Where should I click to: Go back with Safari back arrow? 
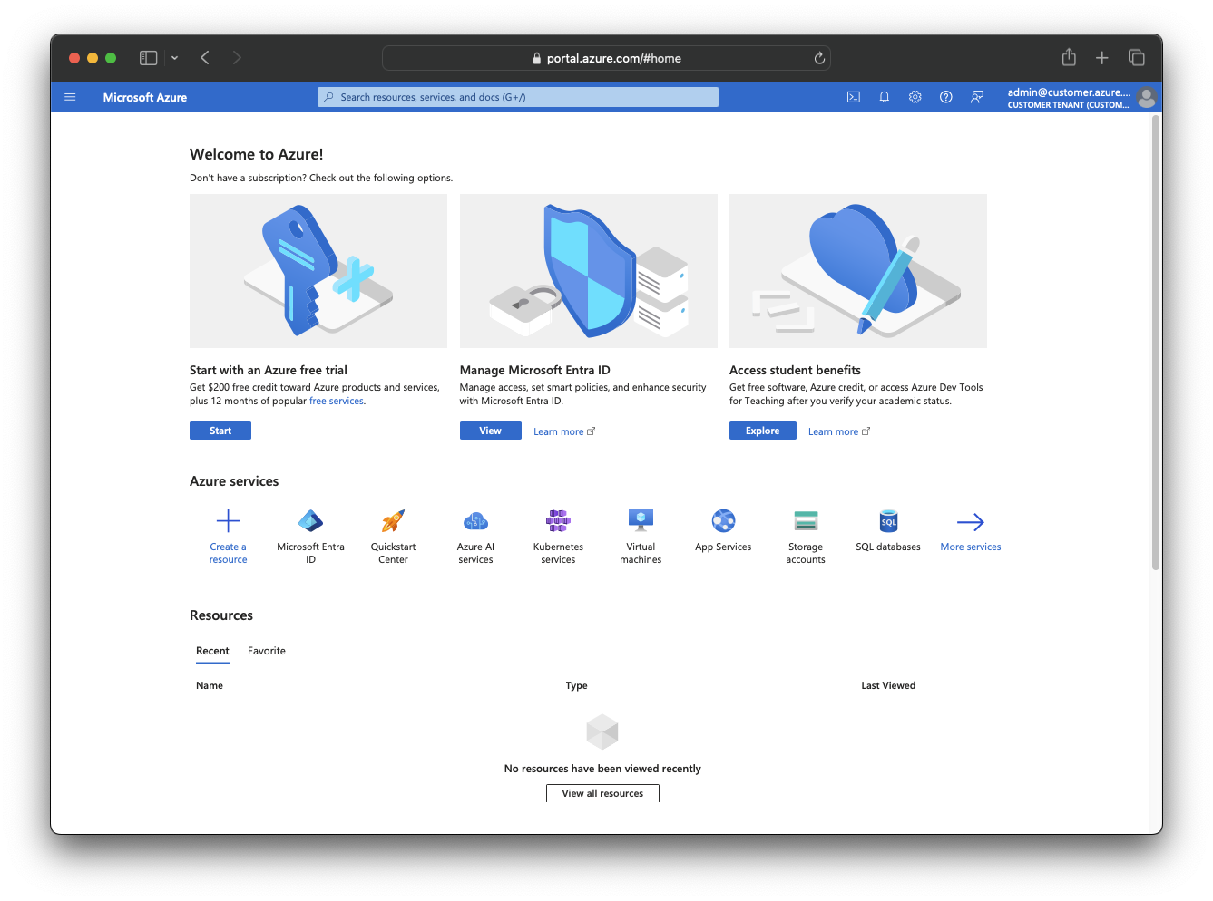(x=205, y=58)
